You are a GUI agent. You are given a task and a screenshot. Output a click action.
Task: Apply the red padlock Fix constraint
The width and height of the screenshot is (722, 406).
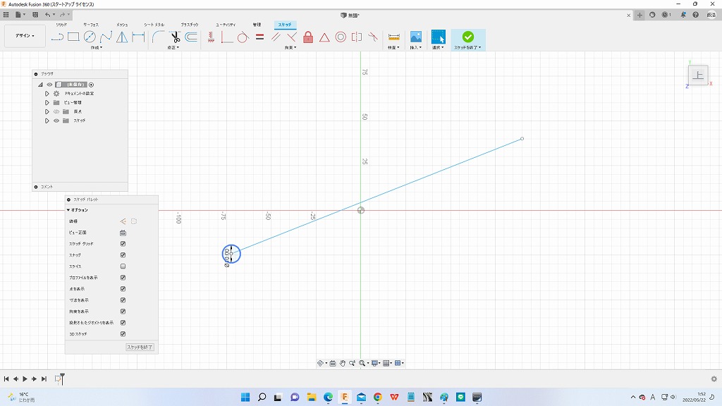coord(308,37)
